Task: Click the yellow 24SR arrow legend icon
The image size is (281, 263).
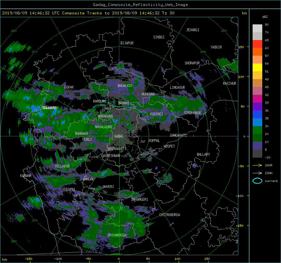Action: pyautogui.click(x=257, y=165)
